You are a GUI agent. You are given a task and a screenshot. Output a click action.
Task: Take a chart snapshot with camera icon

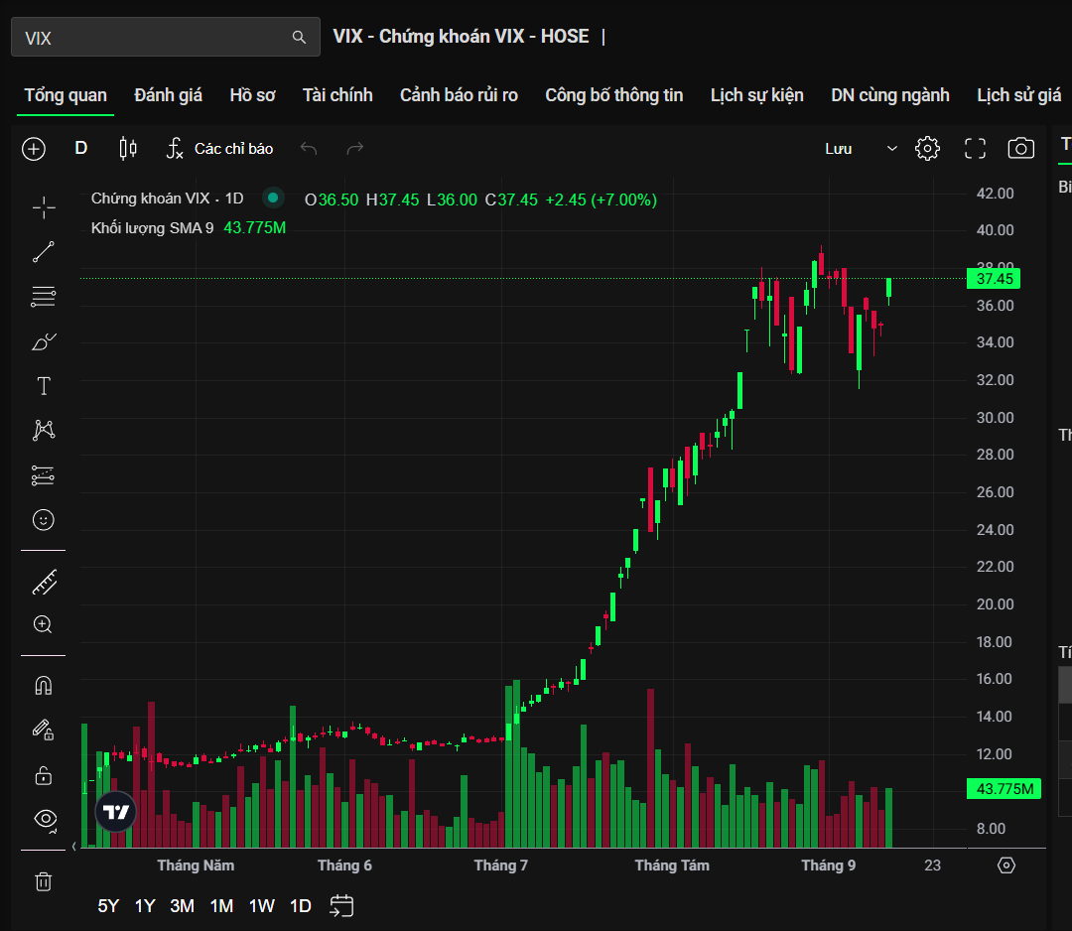[x=1020, y=148]
